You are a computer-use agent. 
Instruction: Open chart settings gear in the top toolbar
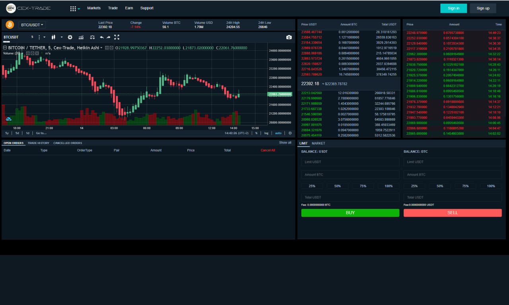(x=70, y=37)
